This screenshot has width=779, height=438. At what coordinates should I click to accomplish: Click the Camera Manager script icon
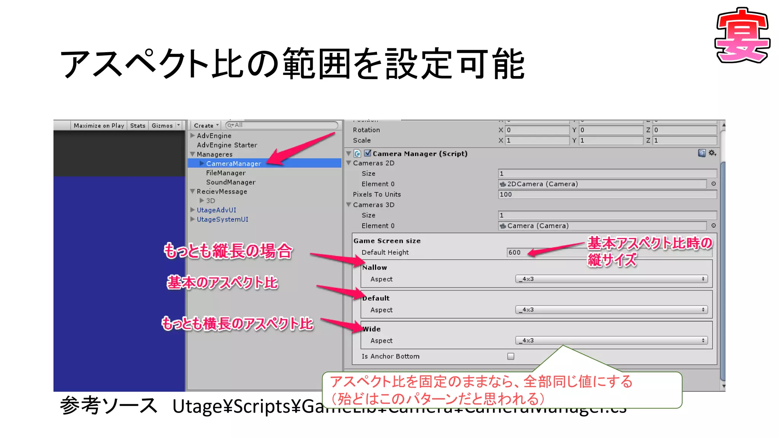357,153
